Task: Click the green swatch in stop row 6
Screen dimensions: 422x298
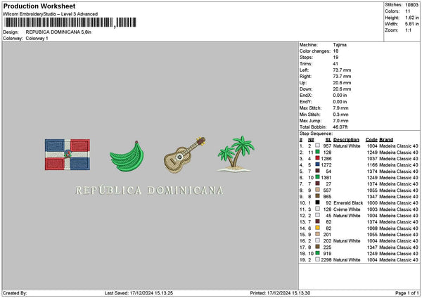Action: pos(318,177)
